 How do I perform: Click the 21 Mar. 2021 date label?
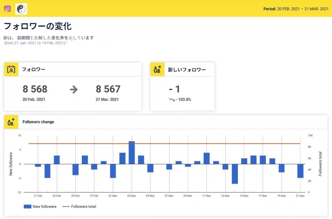click(107, 99)
